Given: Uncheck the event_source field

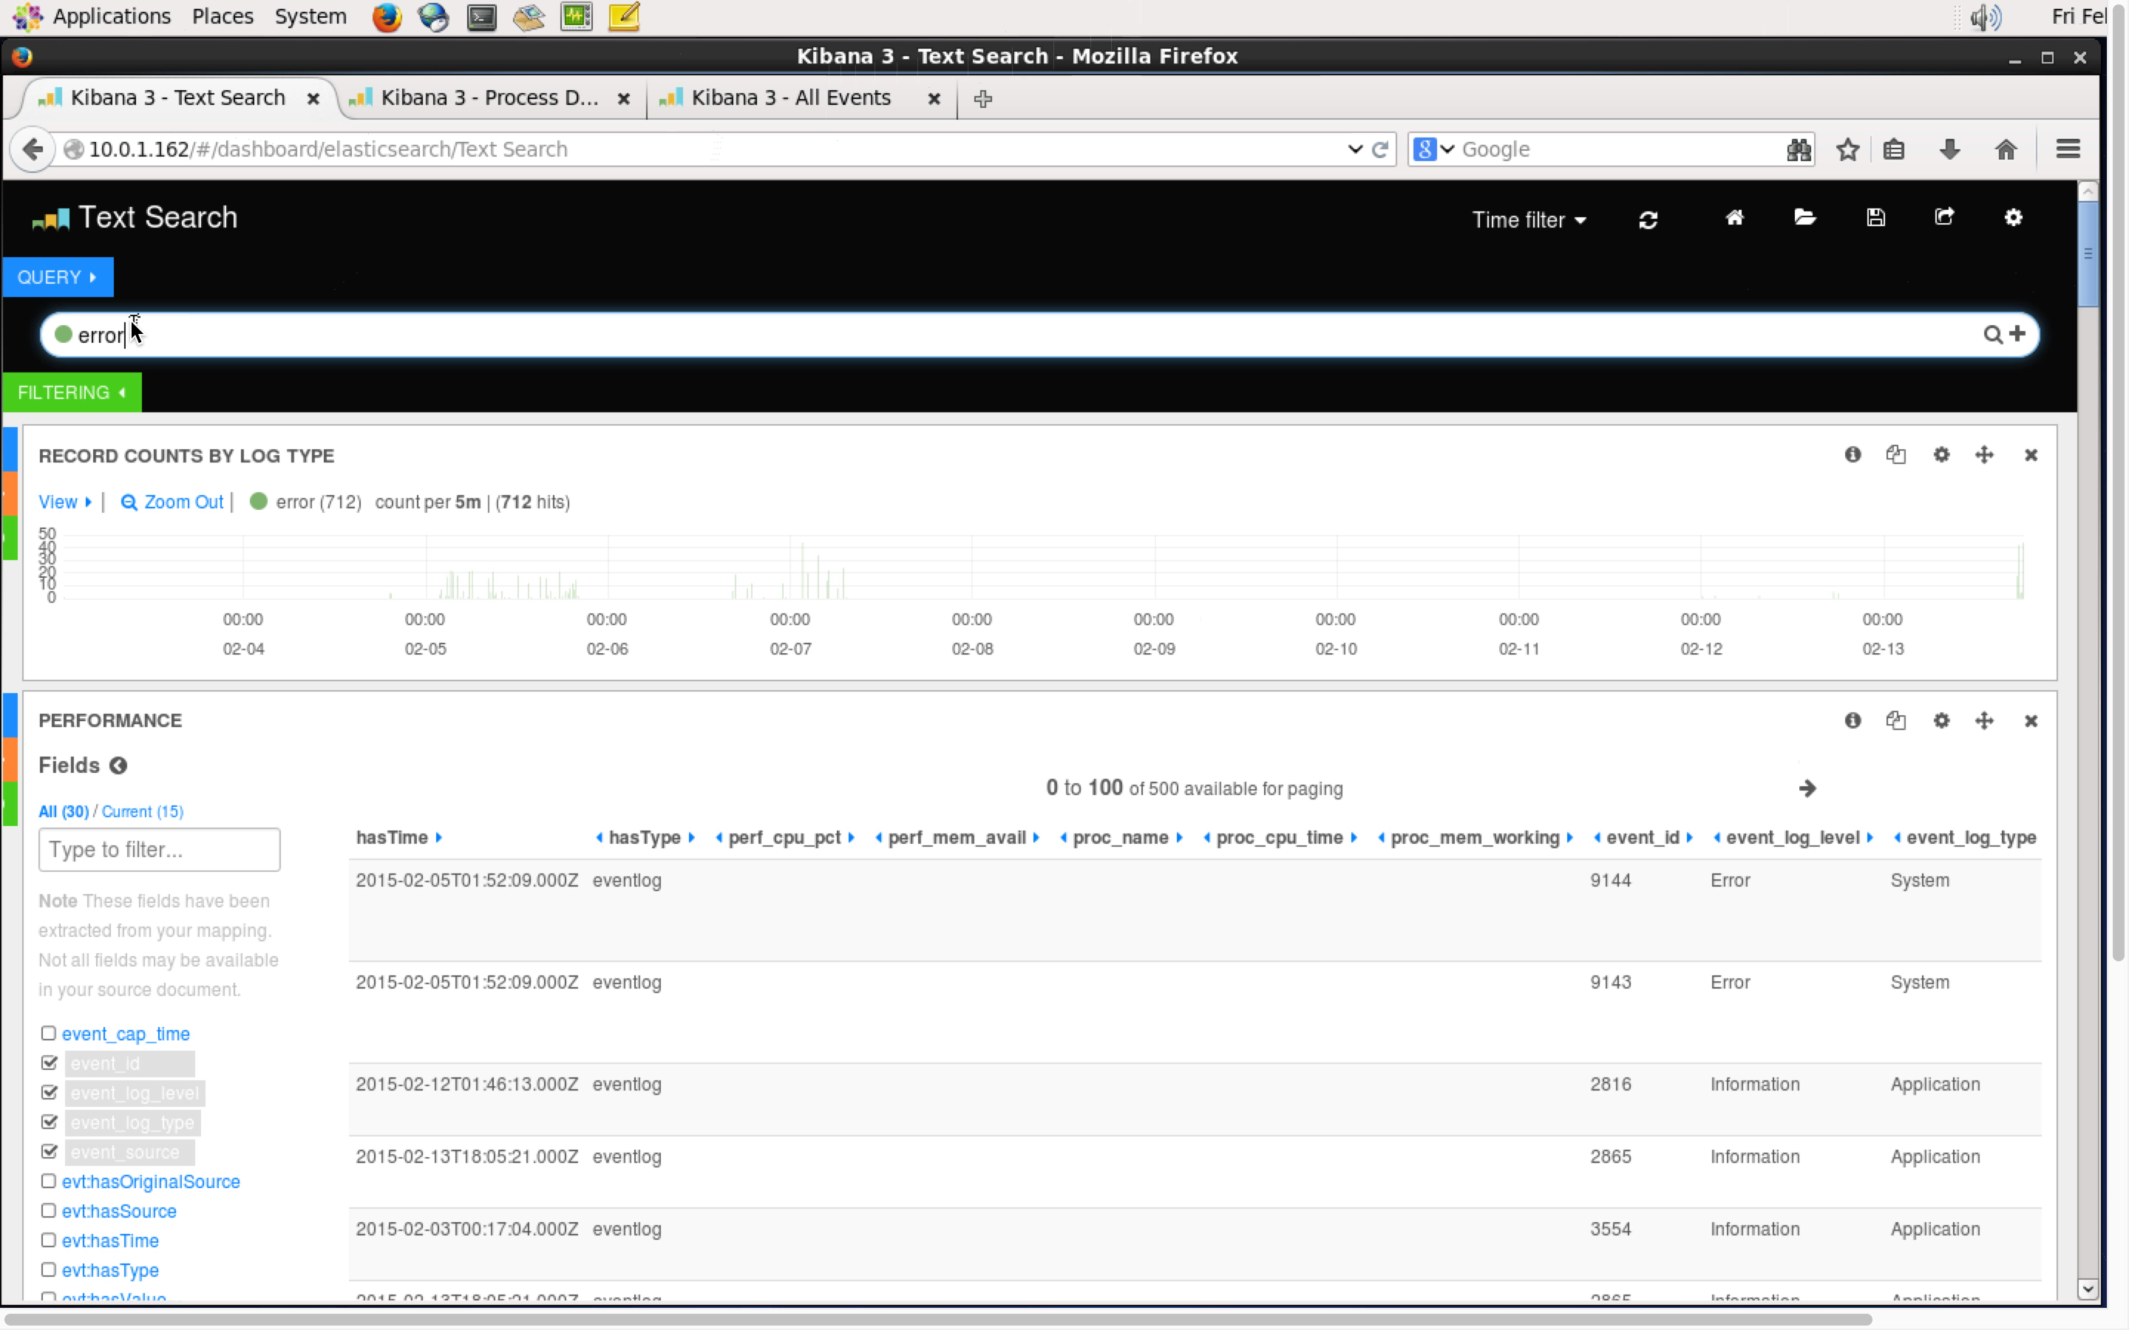Looking at the screenshot, I should 48,1151.
